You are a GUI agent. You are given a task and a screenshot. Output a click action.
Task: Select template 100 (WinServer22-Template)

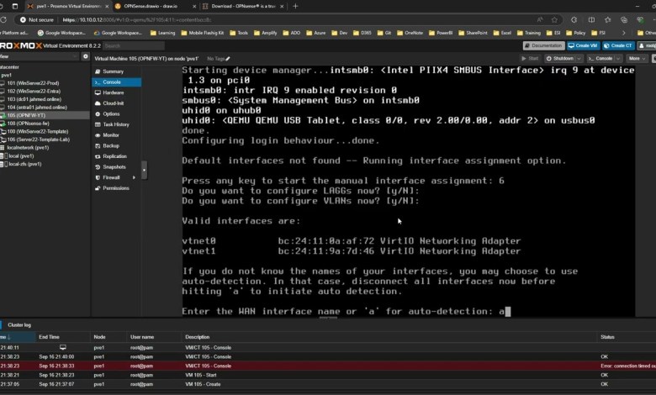pyautogui.click(x=37, y=132)
